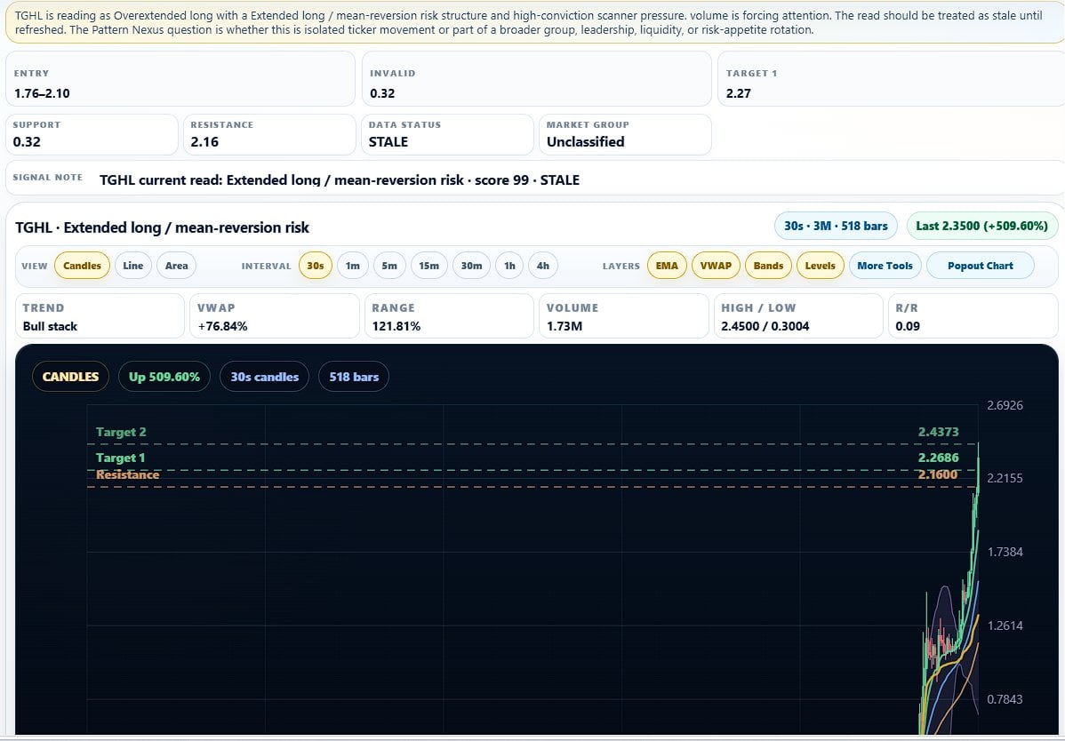Click the Trend Bull stack value
Screen dimensions: 1065x741
click(51, 326)
